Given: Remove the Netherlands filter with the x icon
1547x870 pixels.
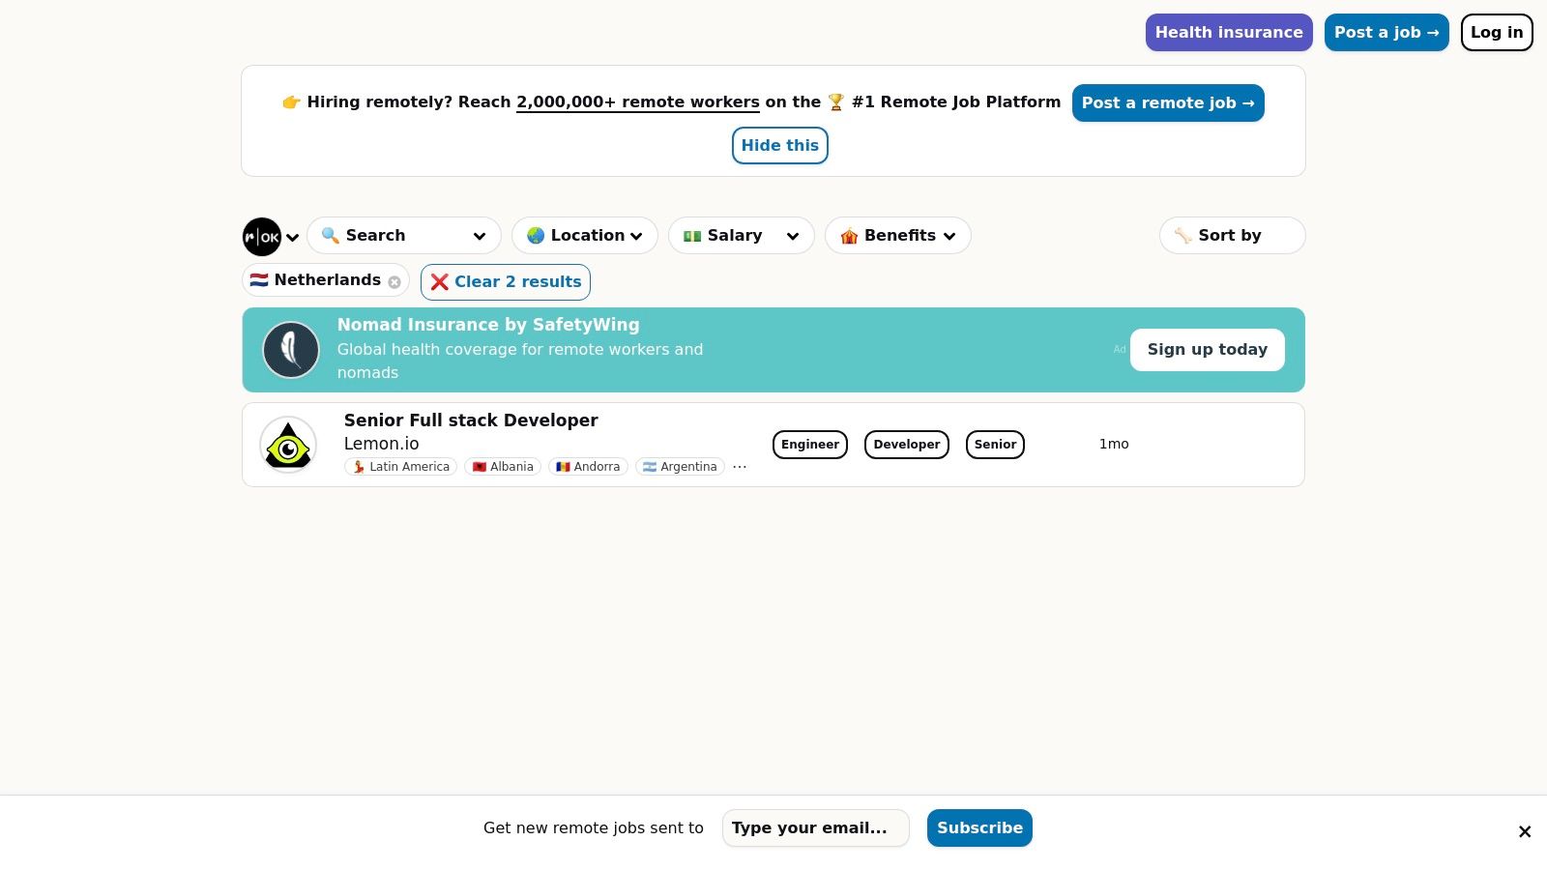Looking at the screenshot, I should click(x=394, y=282).
